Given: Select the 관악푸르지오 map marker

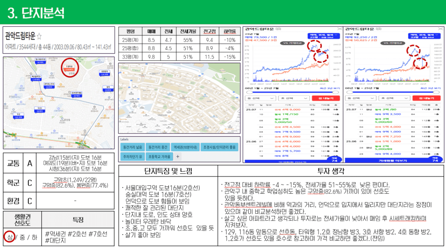Looking at the screenshot, I should tap(49, 85).
